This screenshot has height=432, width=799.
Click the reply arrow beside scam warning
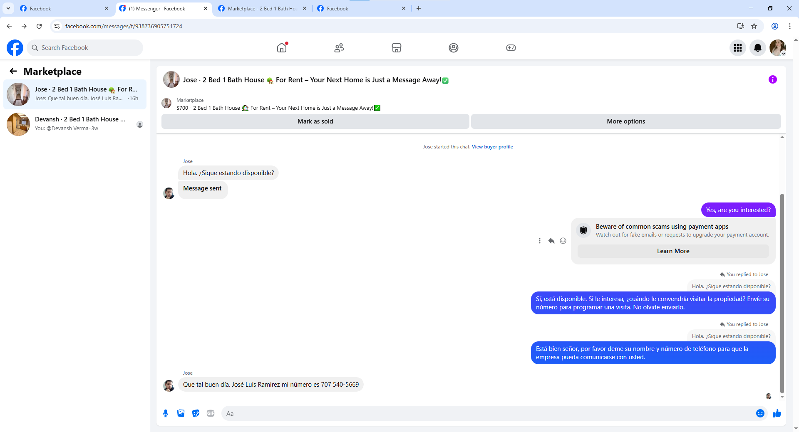tap(551, 241)
